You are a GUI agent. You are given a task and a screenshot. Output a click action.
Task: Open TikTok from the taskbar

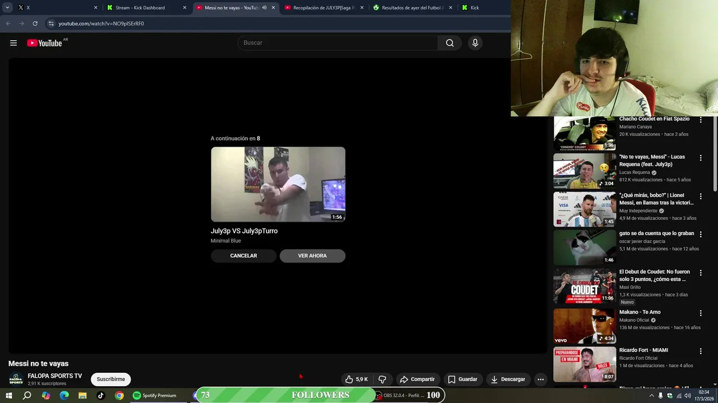click(x=101, y=395)
